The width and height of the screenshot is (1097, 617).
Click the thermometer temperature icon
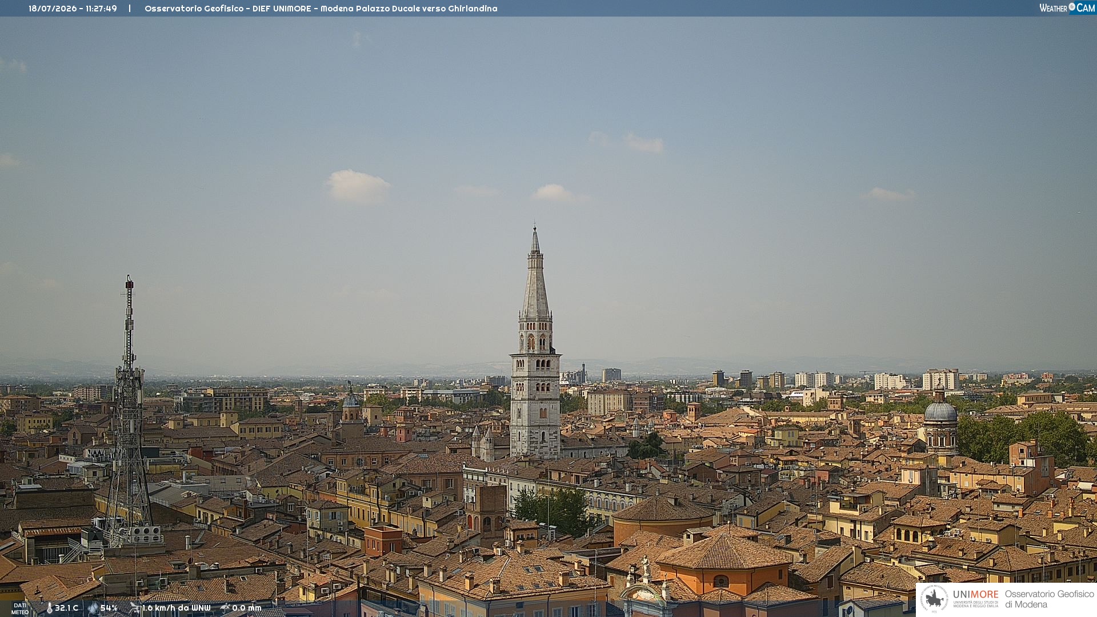coord(49,608)
